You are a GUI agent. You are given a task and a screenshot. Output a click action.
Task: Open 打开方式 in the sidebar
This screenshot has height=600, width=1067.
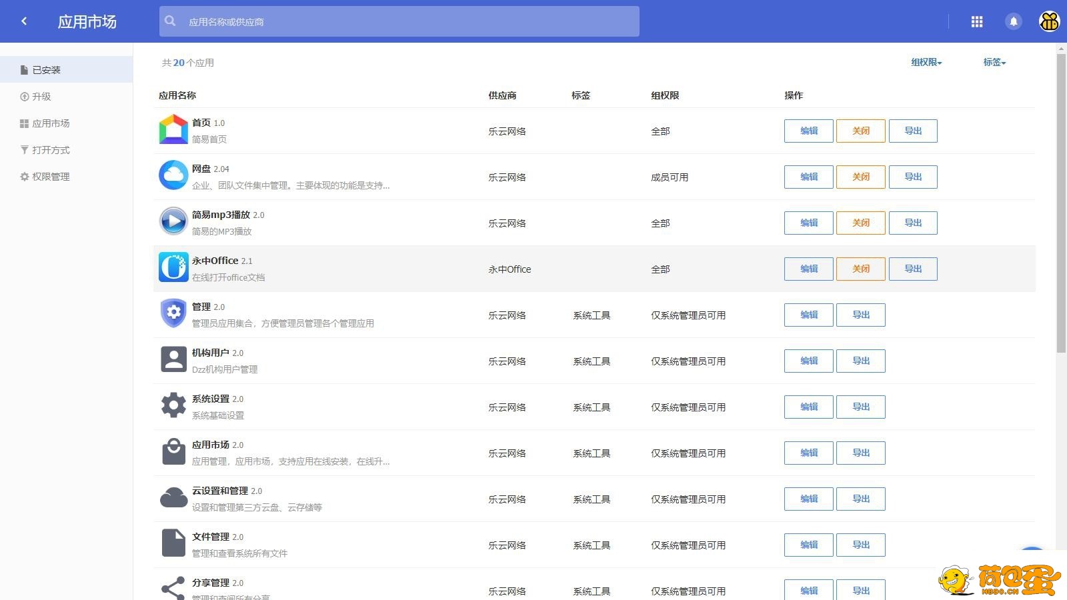click(66, 149)
